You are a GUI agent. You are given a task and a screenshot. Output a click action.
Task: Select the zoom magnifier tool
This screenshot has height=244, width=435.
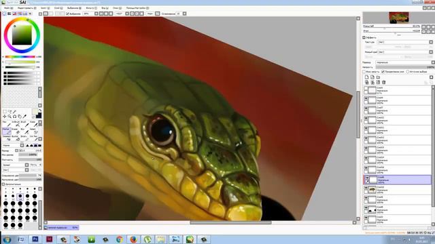point(10,117)
